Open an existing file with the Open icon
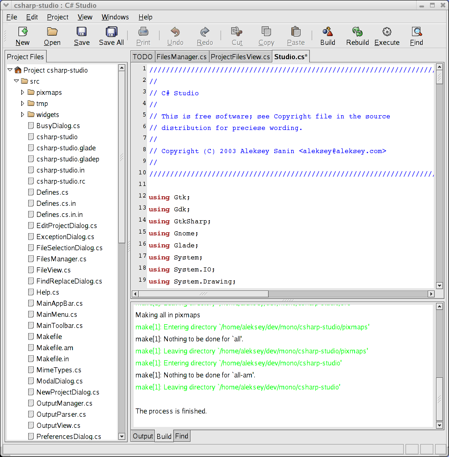The width and height of the screenshot is (449, 457). pyautogui.click(x=52, y=36)
